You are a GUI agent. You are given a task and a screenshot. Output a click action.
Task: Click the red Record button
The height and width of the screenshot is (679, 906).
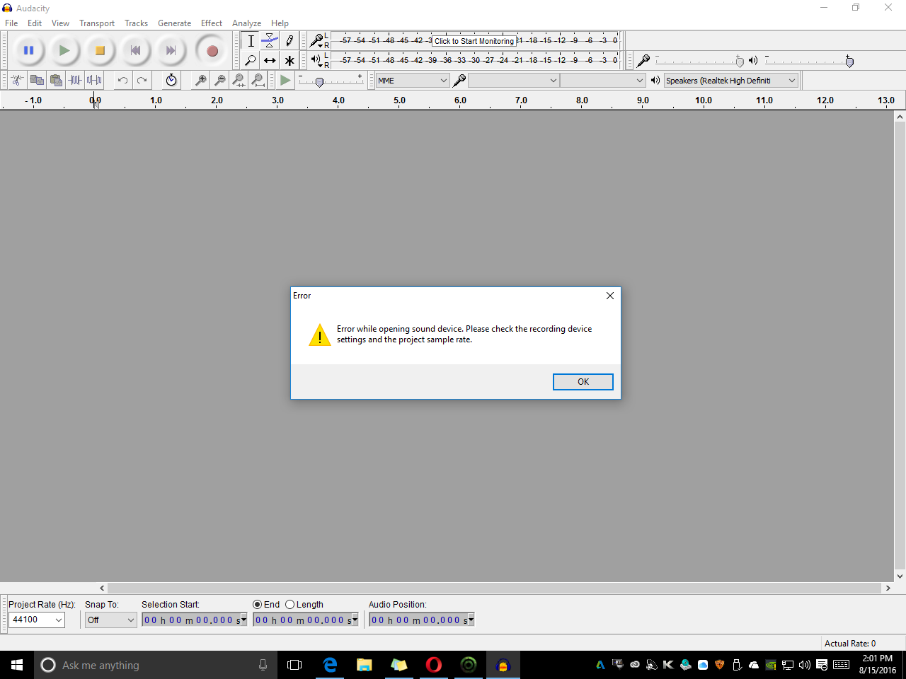click(x=212, y=50)
